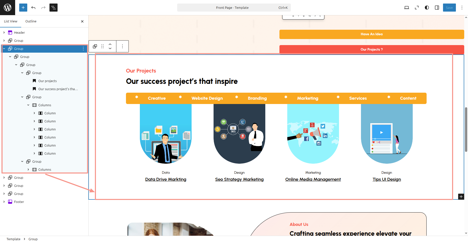Screen dimensions: 468x242
Task: Close the List View panel
Action: click(x=82, y=21)
